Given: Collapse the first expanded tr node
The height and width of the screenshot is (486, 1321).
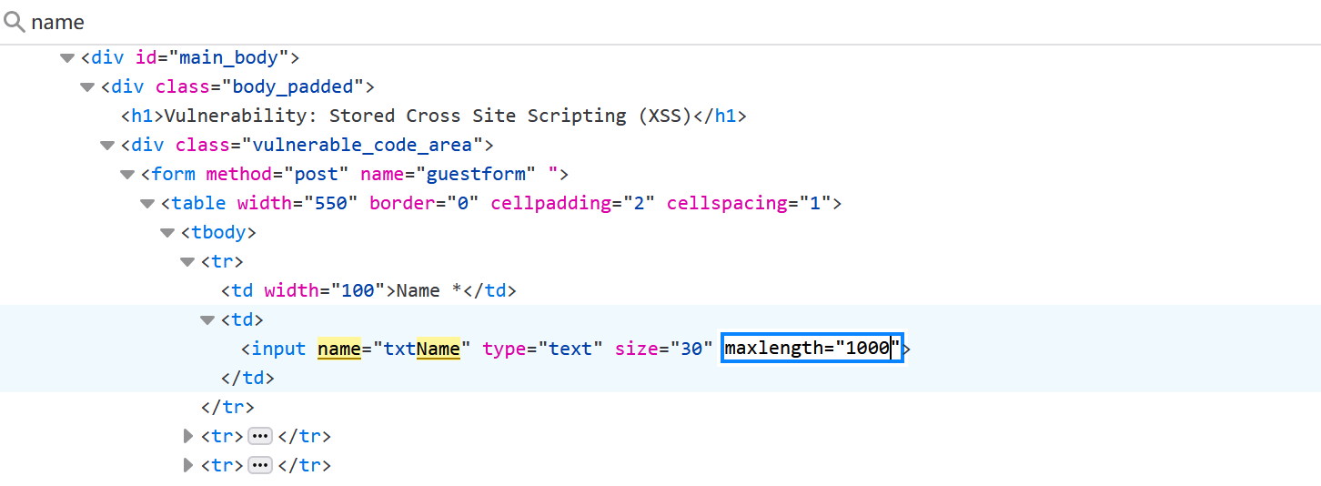Looking at the screenshot, I should tap(187, 262).
